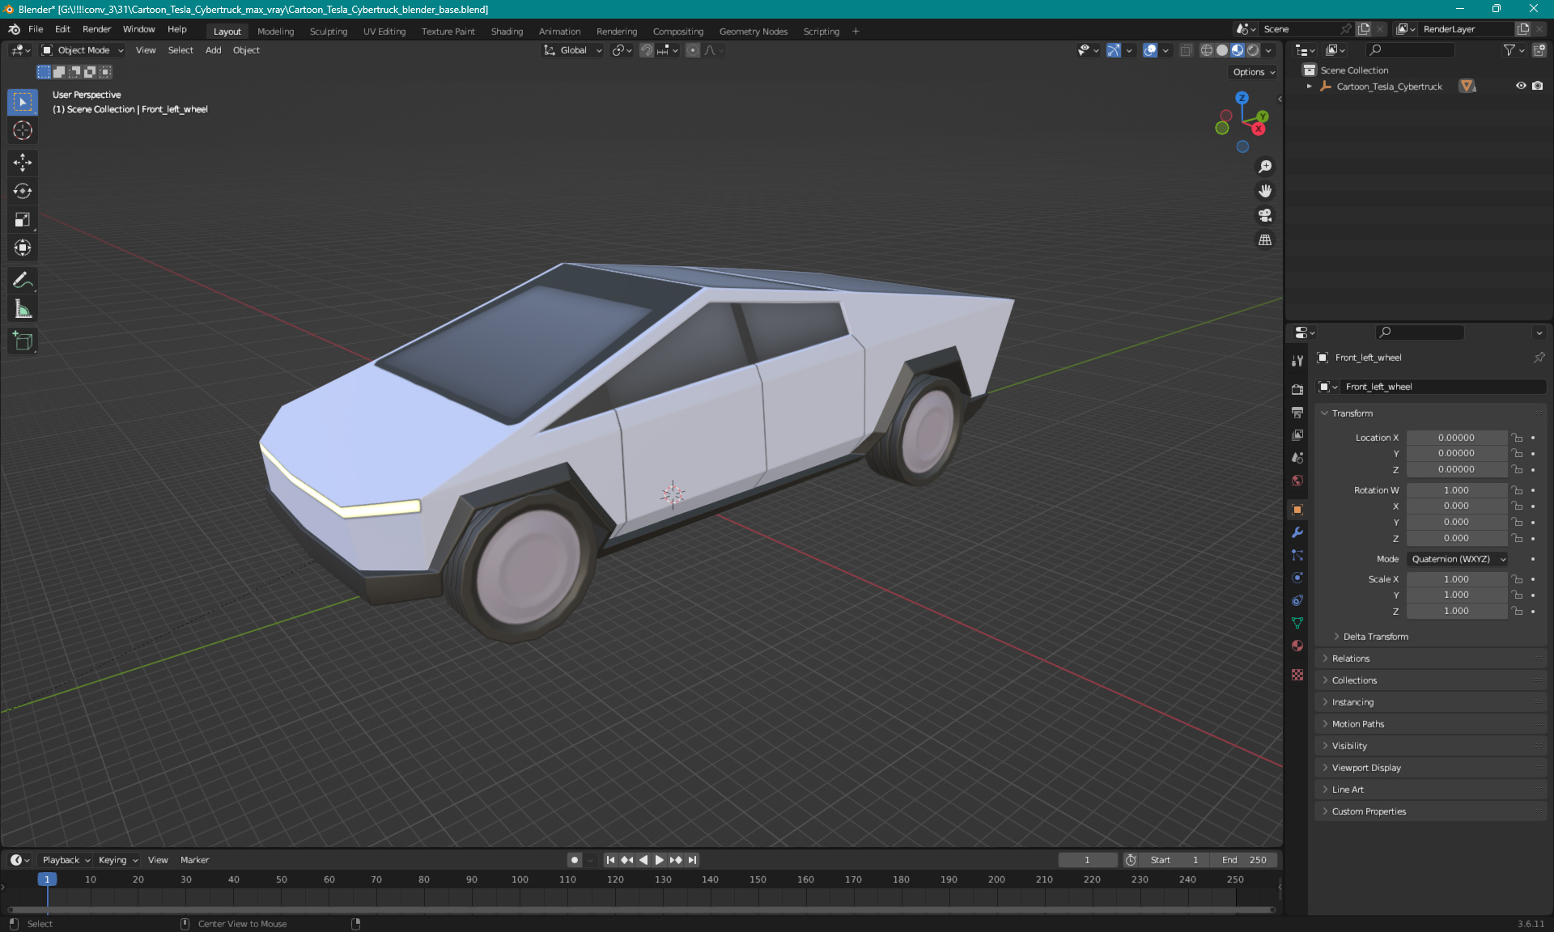1554x932 pixels.
Task: Open the Tool properties tab
Action: pos(1297,360)
